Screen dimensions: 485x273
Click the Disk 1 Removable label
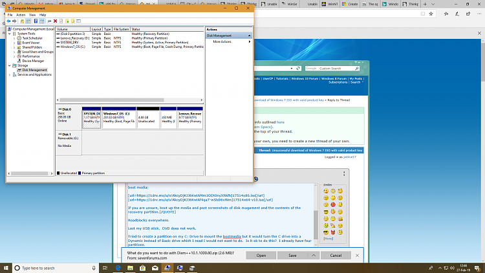[69, 140]
